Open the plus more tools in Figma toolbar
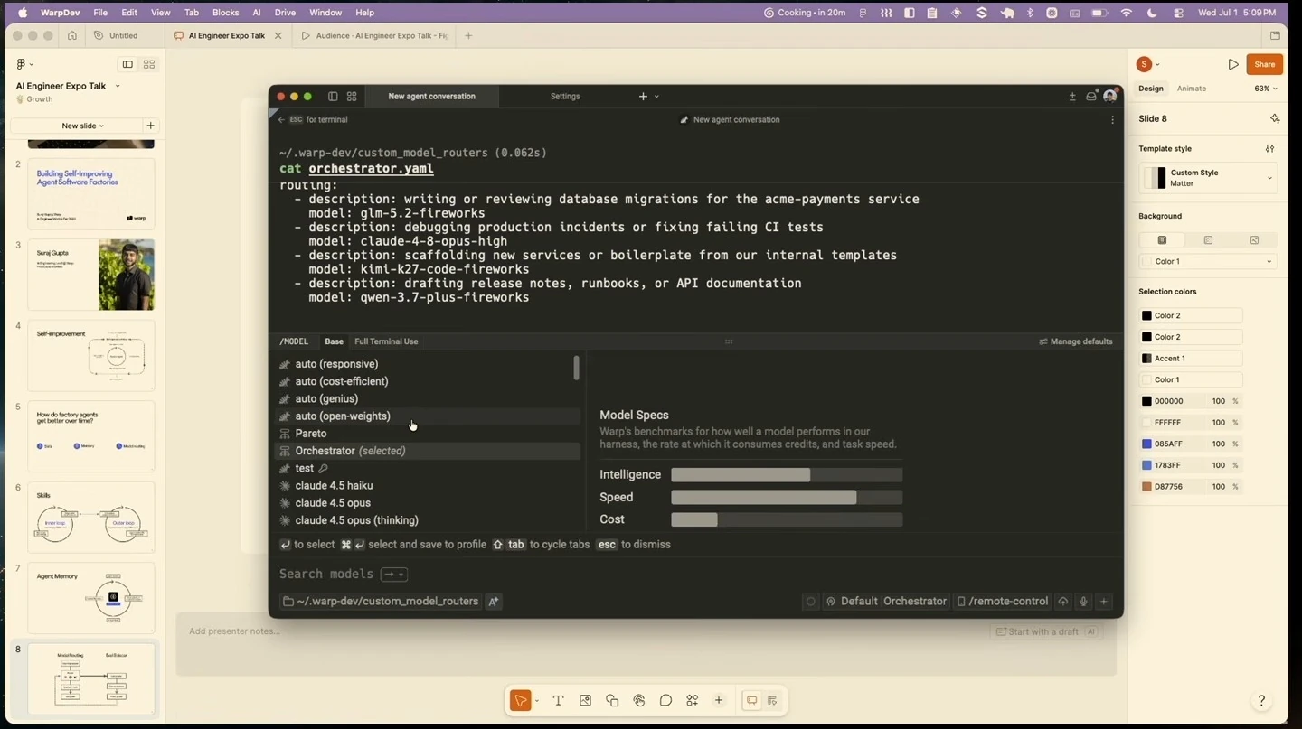 (719, 701)
